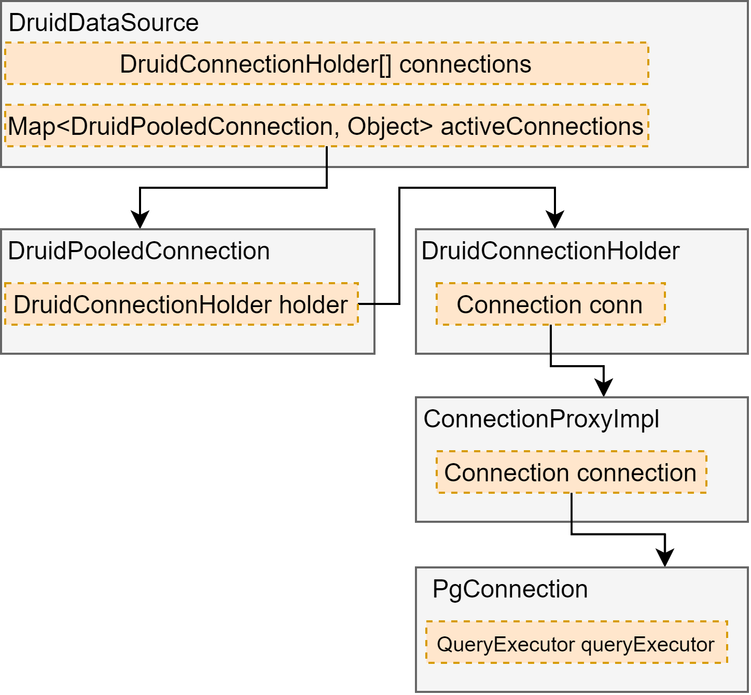The image size is (751, 695).
Task: Click arrowhead pointing into PgConnection box
Action: [x=665, y=558]
